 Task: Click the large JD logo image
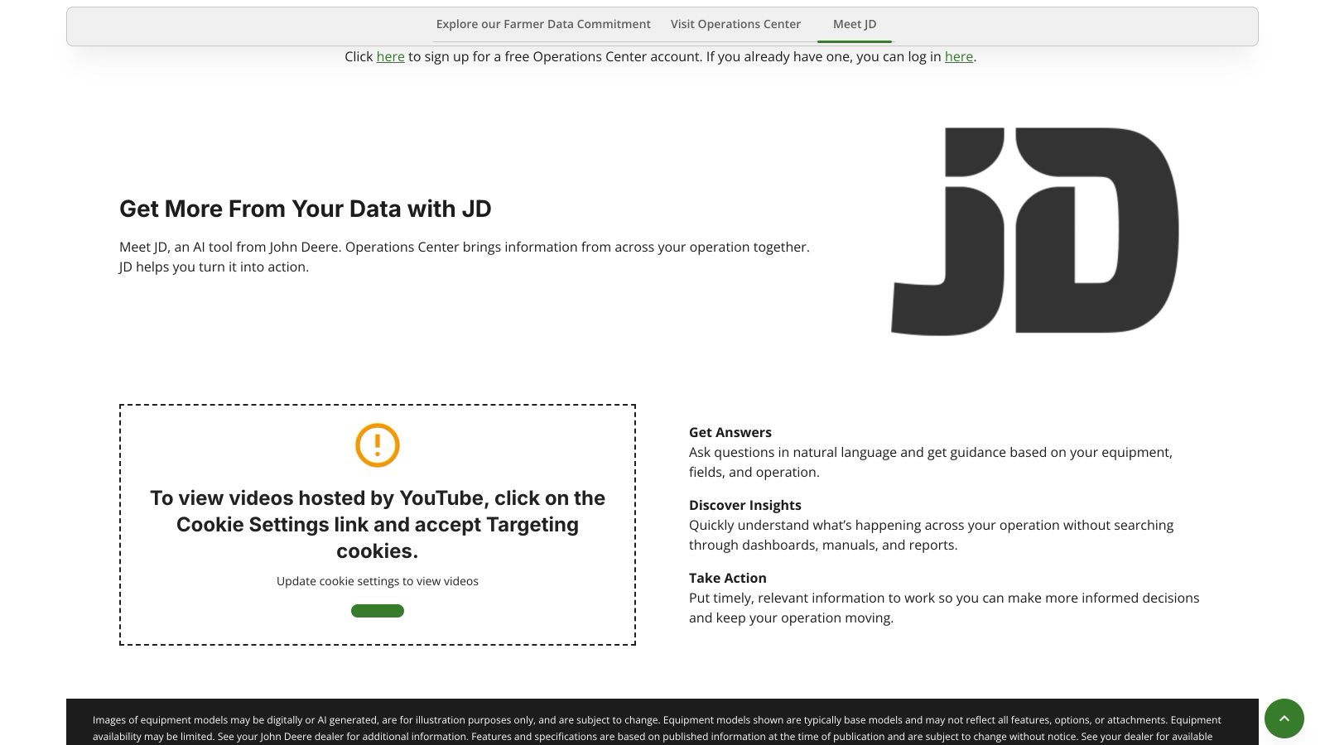point(1034,231)
